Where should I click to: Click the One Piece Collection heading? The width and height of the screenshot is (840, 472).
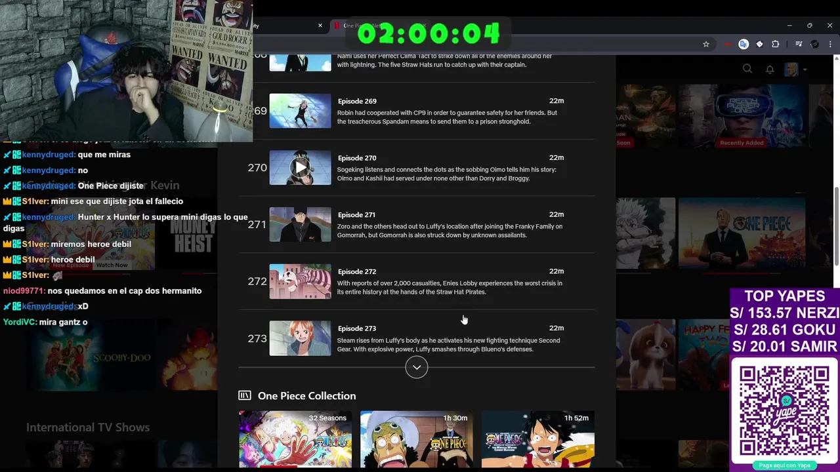tap(306, 396)
